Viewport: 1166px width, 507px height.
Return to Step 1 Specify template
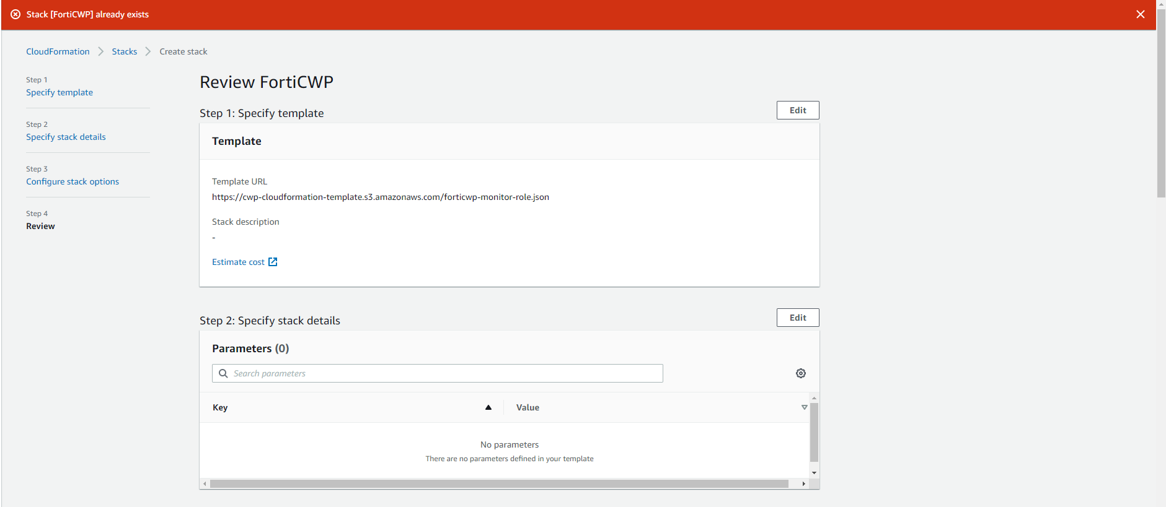(x=60, y=92)
